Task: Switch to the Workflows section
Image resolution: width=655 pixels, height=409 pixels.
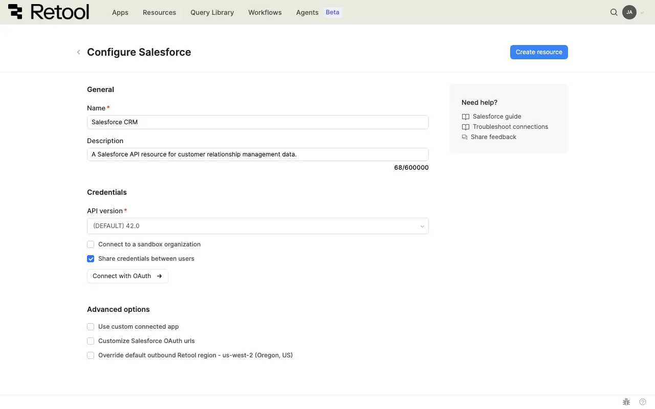Action: 265,12
